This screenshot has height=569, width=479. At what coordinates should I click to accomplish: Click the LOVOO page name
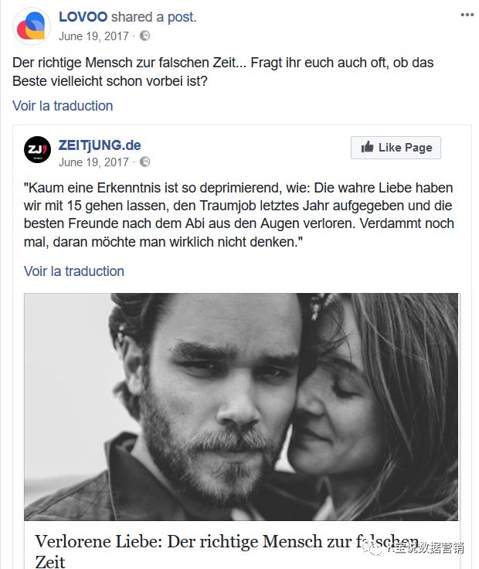click(x=83, y=17)
